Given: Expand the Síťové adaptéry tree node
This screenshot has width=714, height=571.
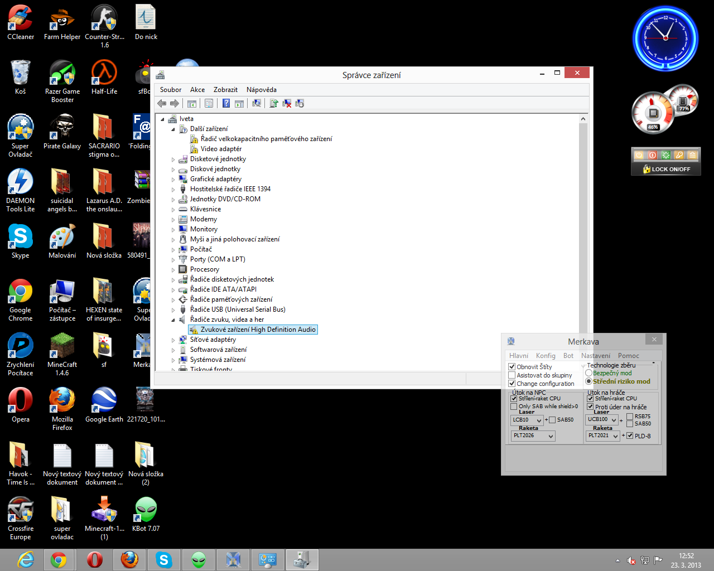Looking at the screenshot, I should point(173,340).
